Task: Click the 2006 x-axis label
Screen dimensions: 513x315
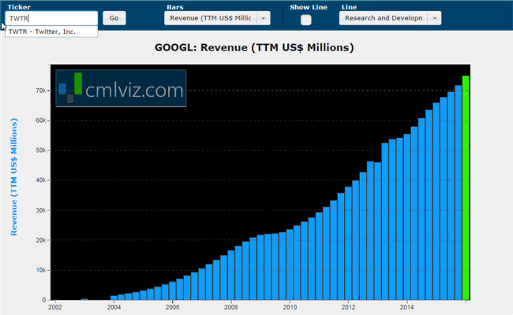Action: click(172, 307)
